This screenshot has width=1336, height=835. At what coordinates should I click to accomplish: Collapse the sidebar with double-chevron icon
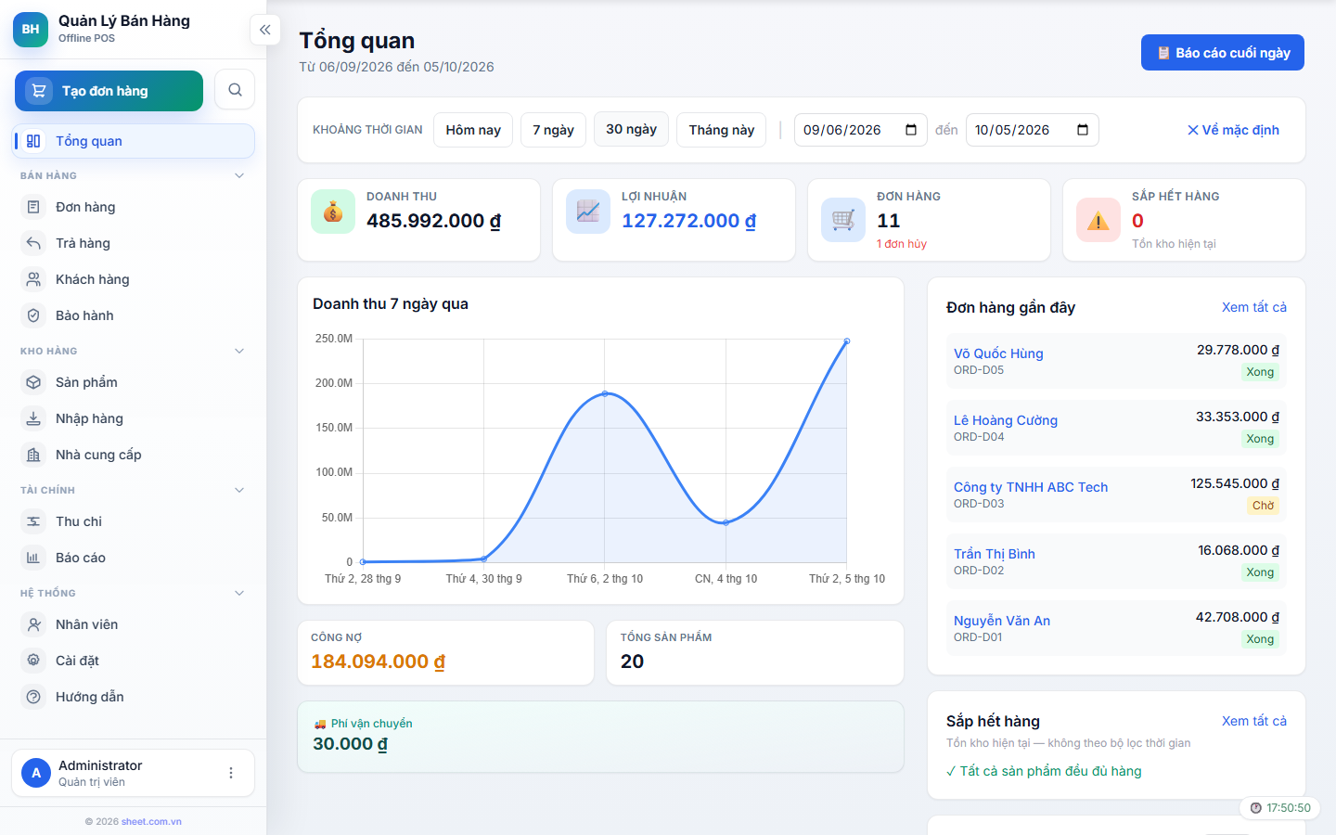coord(265,30)
